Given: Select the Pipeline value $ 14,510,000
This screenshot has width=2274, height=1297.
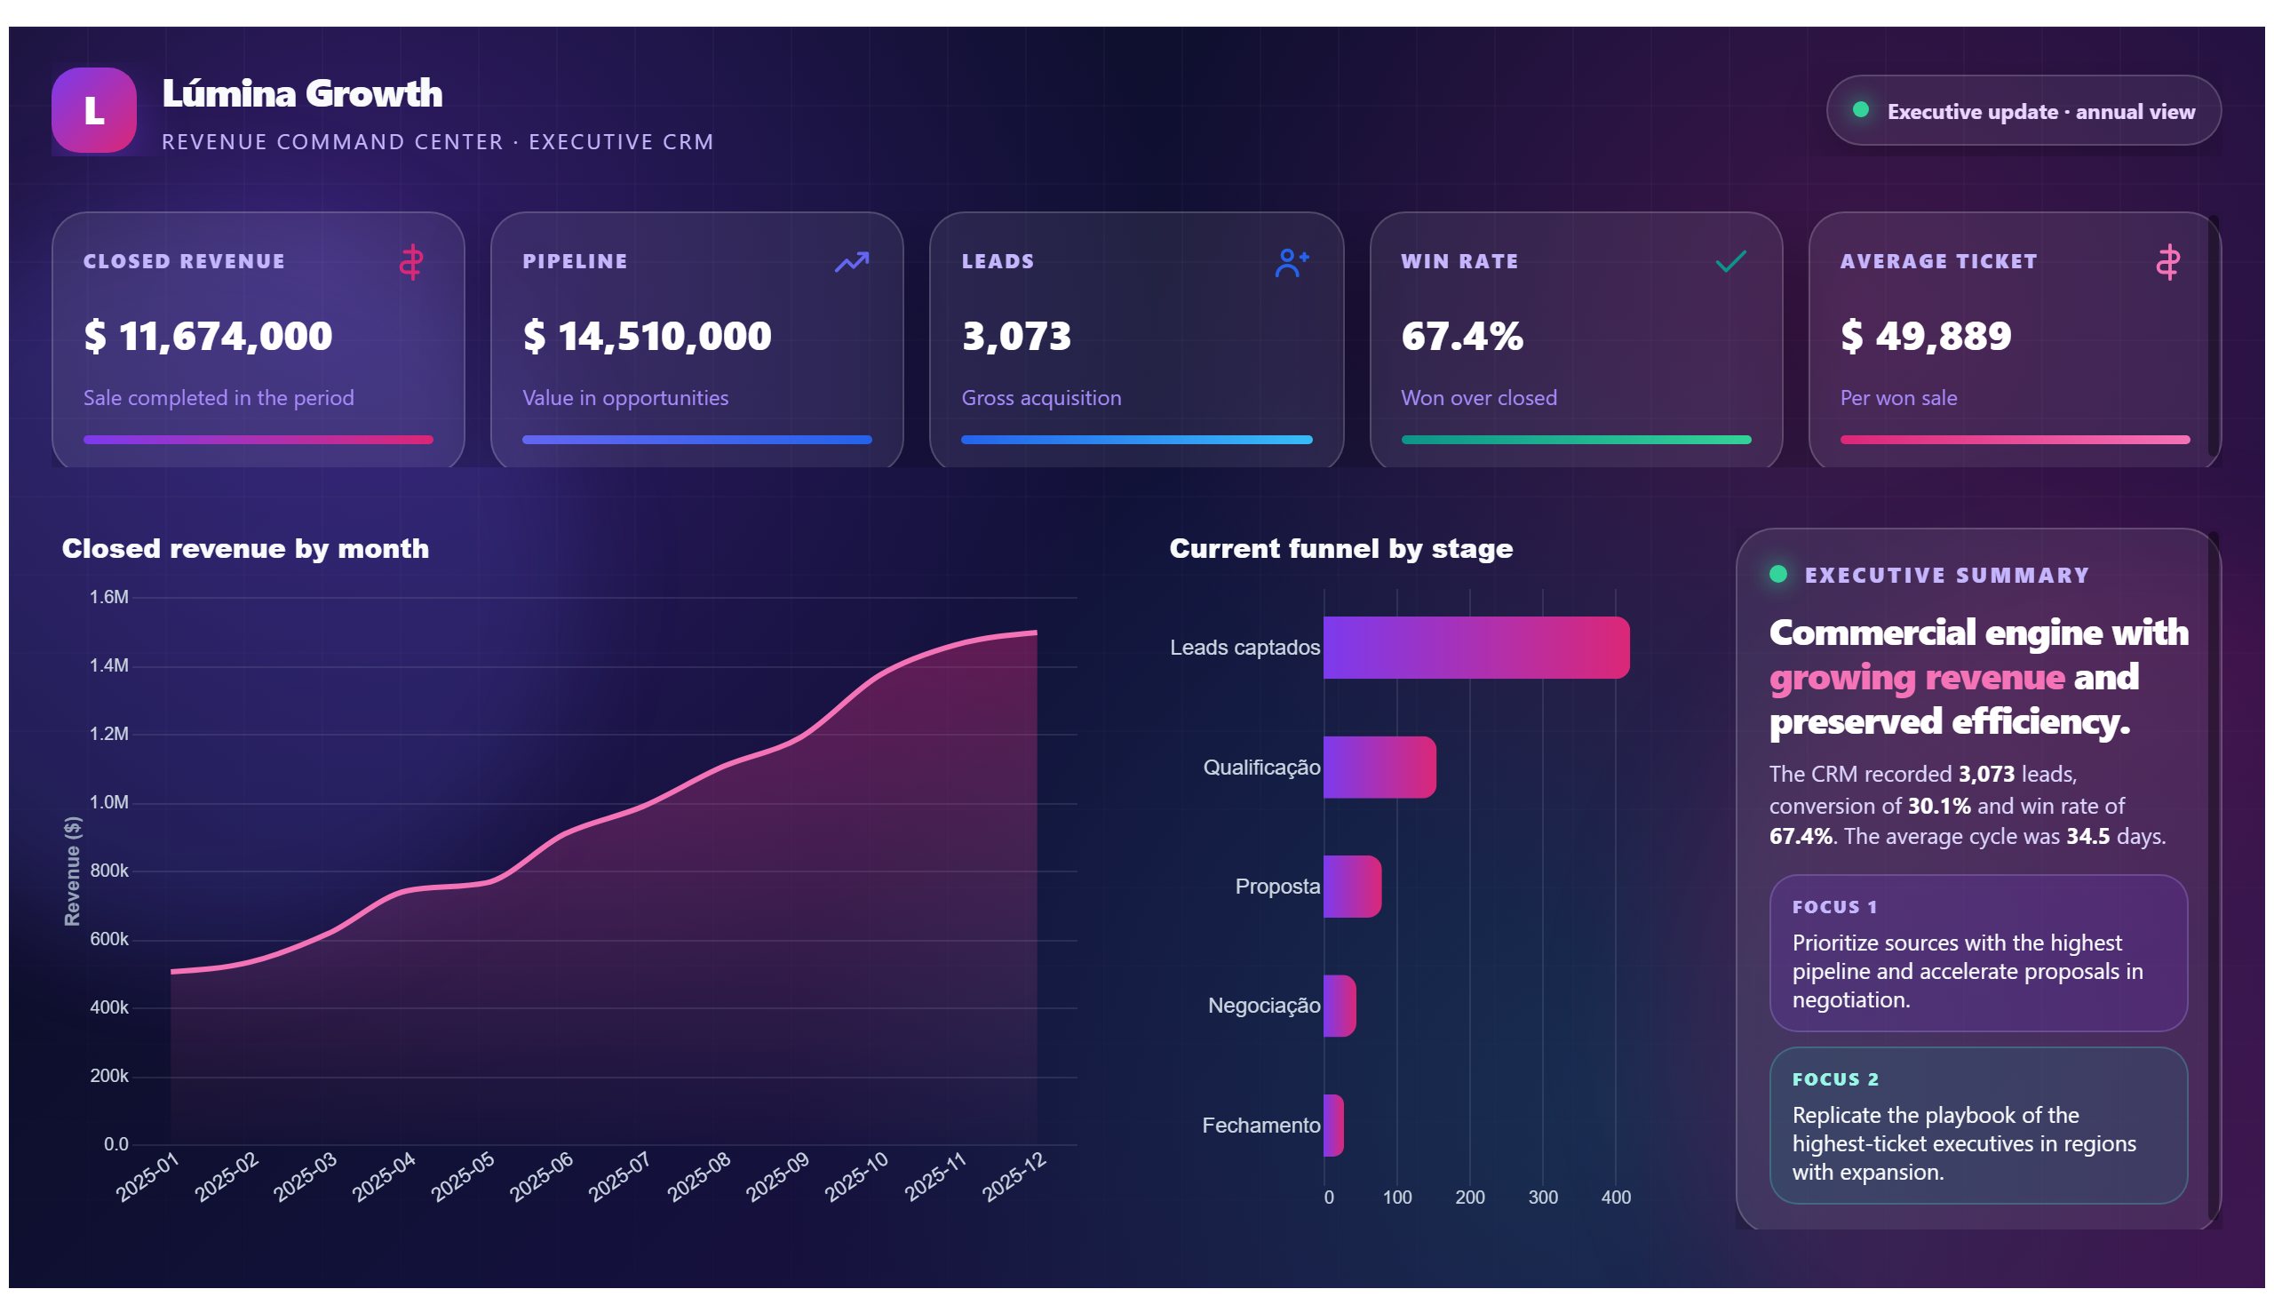Looking at the screenshot, I should (x=647, y=336).
